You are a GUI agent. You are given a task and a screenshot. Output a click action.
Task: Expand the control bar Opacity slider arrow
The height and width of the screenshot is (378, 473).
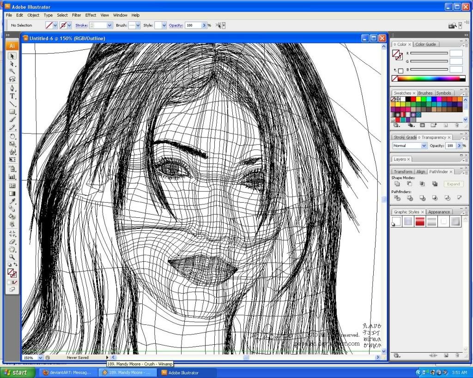point(204,25)
